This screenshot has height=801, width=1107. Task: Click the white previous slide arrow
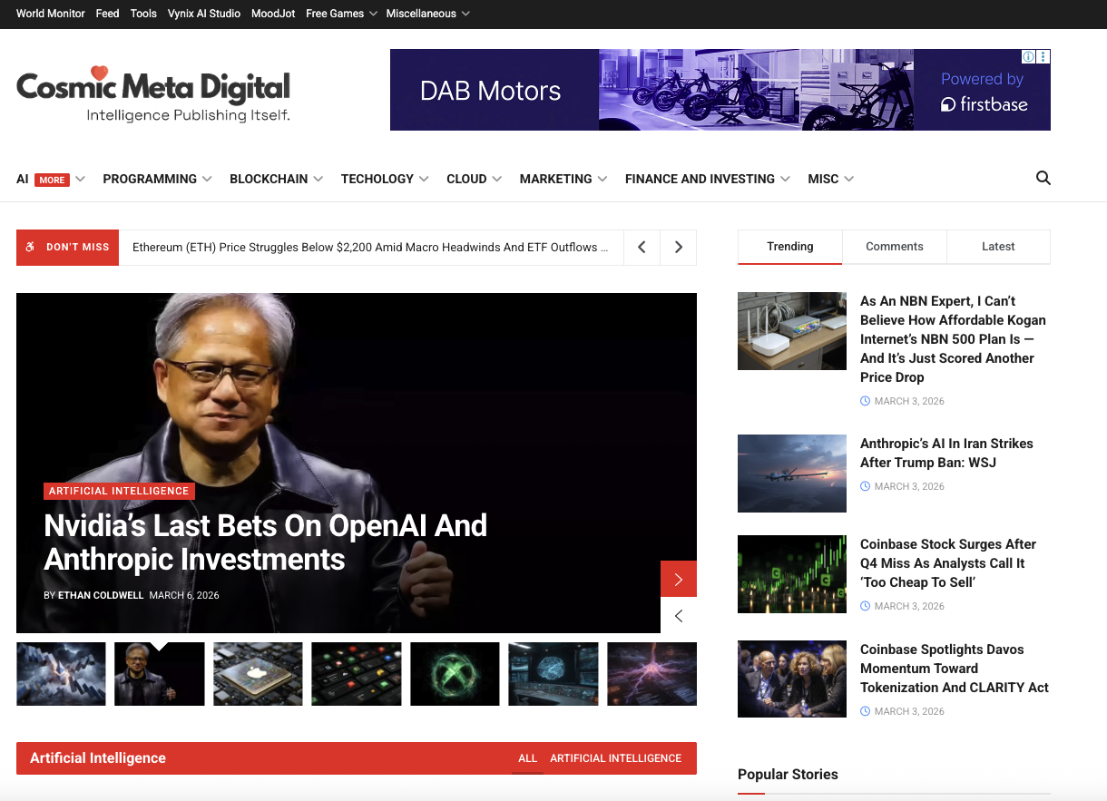(679, 615)
